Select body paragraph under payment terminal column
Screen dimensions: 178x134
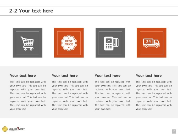click(113, 95)
